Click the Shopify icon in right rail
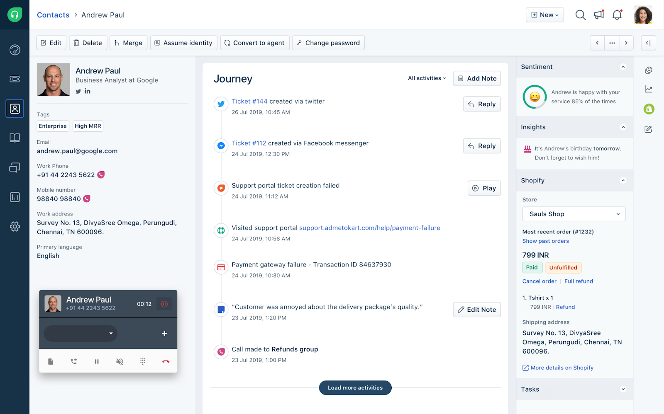Image resolution: width=664 pixels, height=414 pixels. point(649,109)
